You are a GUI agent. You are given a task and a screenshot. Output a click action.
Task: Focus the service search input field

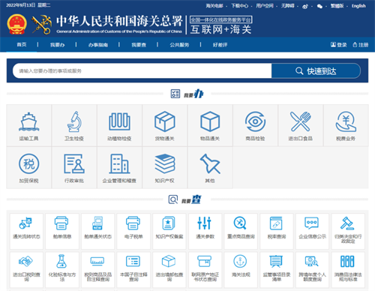click(x=142, y=71)
